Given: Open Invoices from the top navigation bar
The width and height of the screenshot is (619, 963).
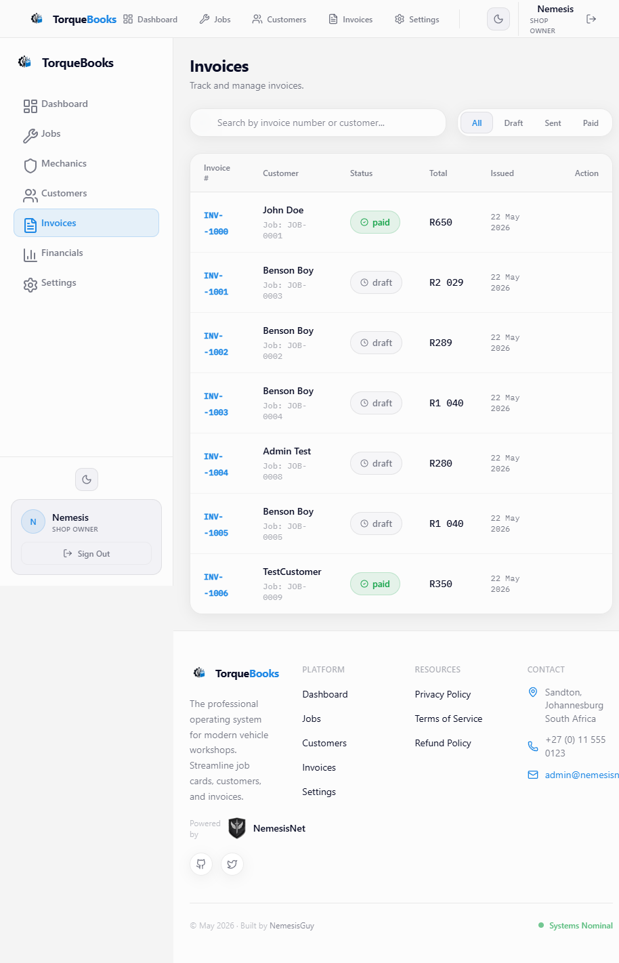Looking at the screenshot, I should [x=351, y=19].
